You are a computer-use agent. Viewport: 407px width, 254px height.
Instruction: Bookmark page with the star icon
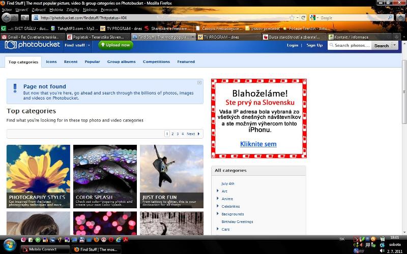pyautogui.click(x=292, y=18)
